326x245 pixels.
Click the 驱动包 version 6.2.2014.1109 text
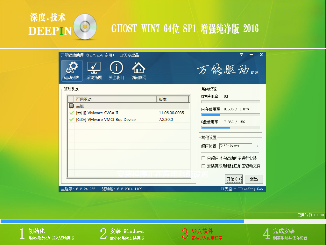tap(122, 189)
